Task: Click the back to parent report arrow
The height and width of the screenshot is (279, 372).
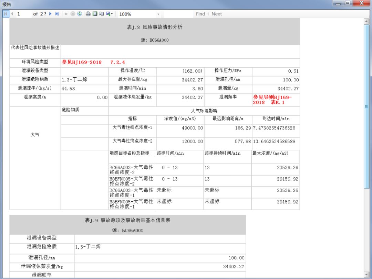Action: click(x=66, y=14)
